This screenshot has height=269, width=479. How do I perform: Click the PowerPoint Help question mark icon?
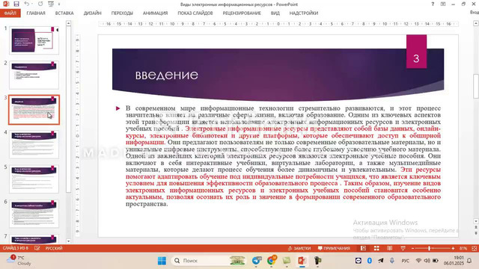coord(433,4)
